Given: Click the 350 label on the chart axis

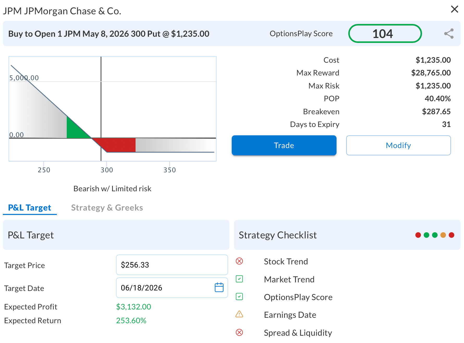Looking at the screenshot, I should click(170, 170).
